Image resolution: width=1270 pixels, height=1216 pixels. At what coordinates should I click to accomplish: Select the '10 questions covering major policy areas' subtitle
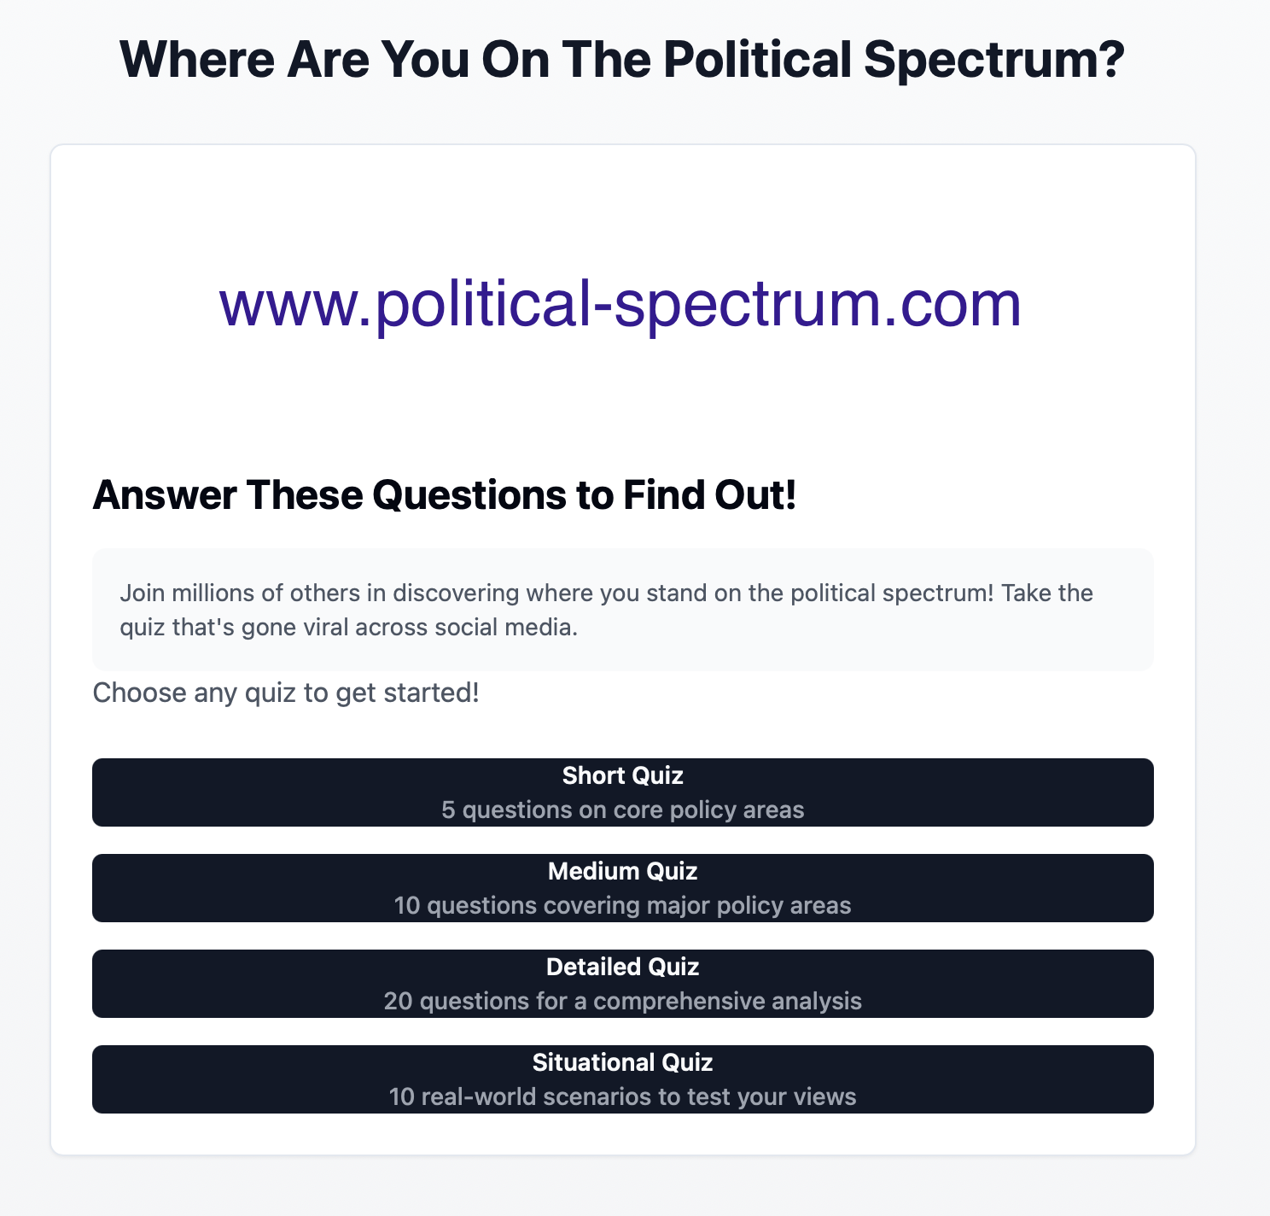click(622, 905)
